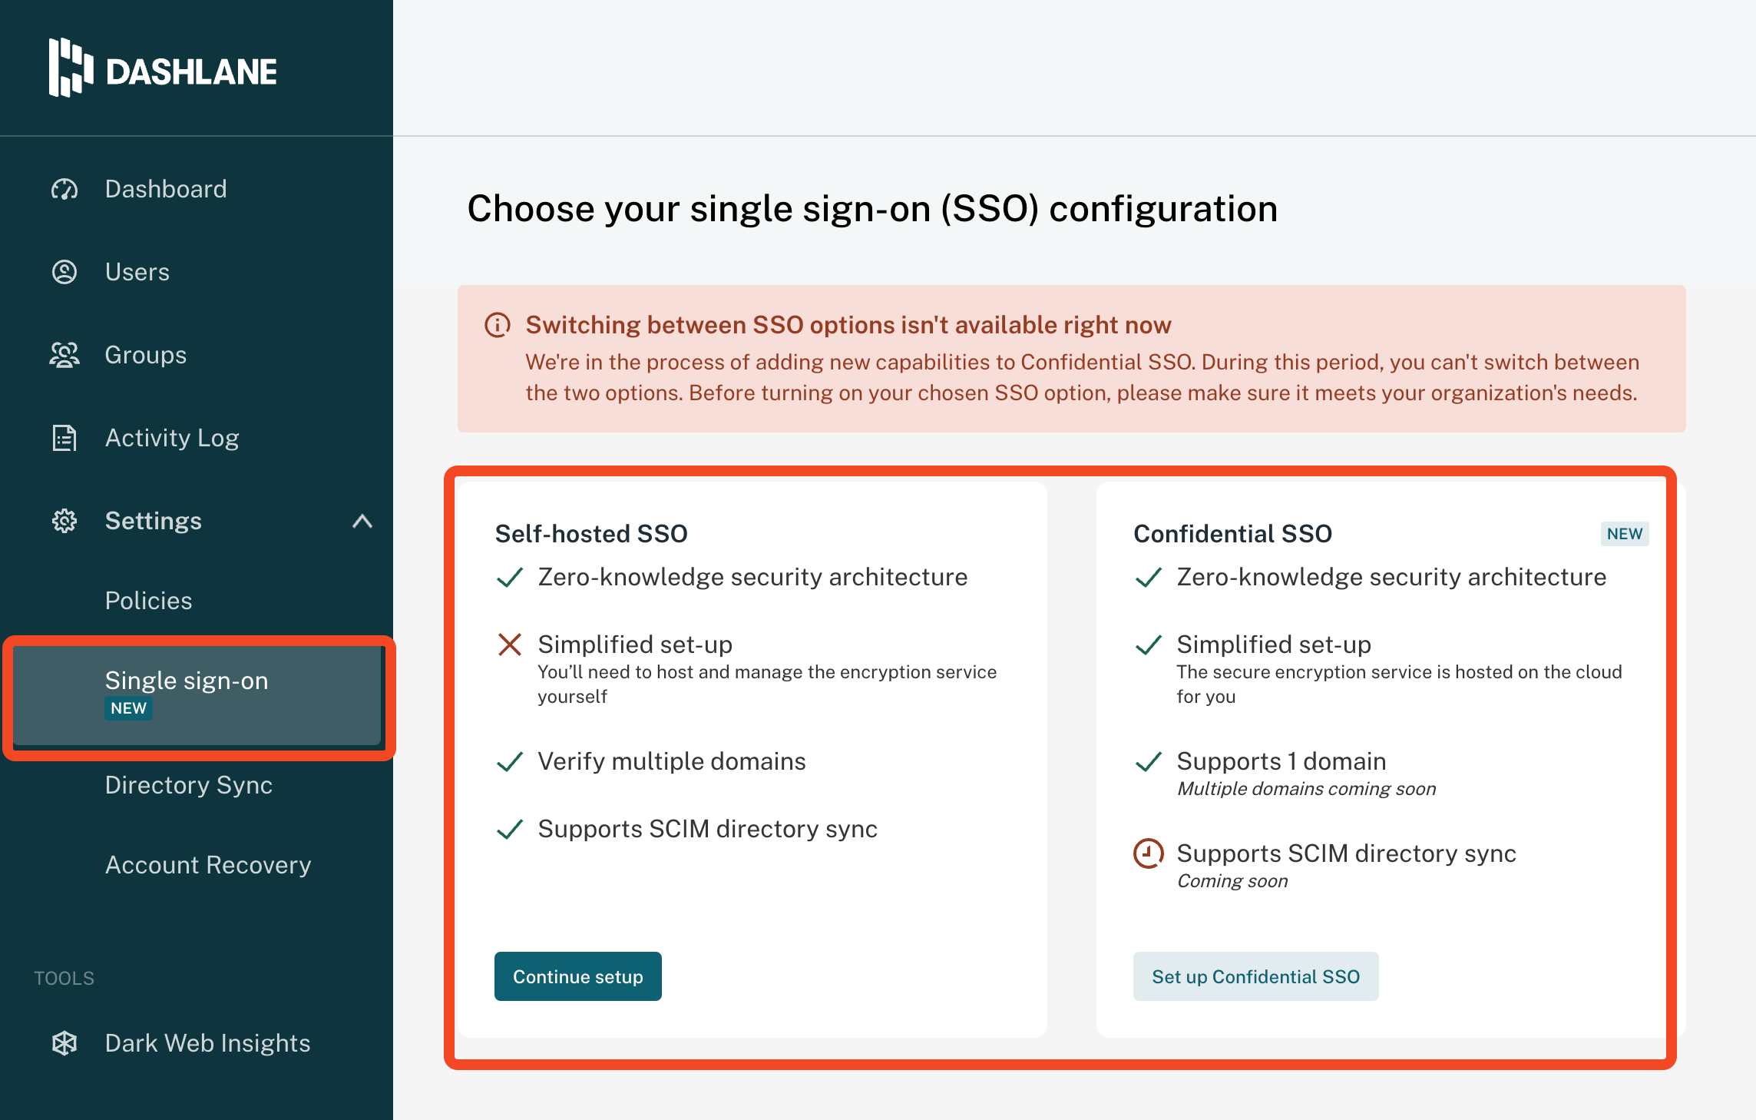
Task: Open Dashboard via its gauge icon
Action: pyautogui.click(x=64, y=189)
